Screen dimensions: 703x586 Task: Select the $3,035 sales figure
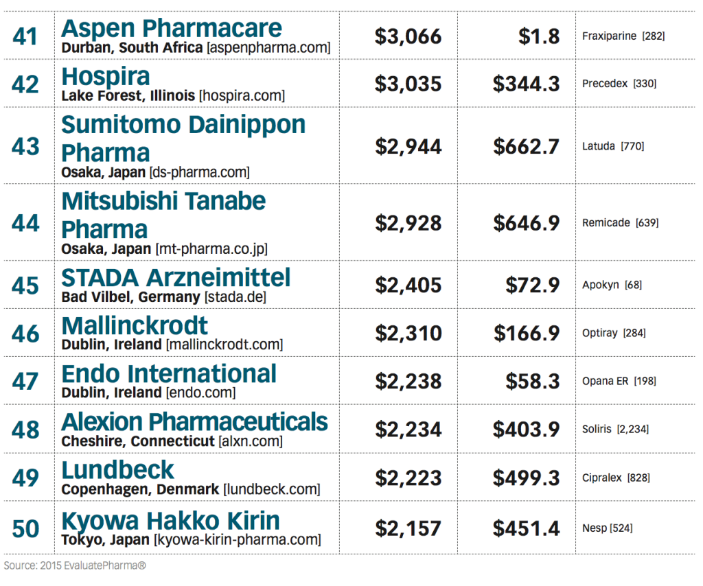click(408, 84)
